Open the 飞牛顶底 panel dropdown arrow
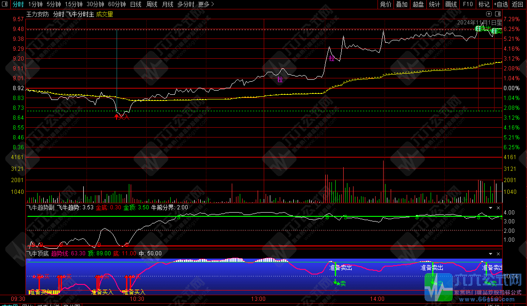This screenshot has height=306, width=527. click(x=490, y=253)
